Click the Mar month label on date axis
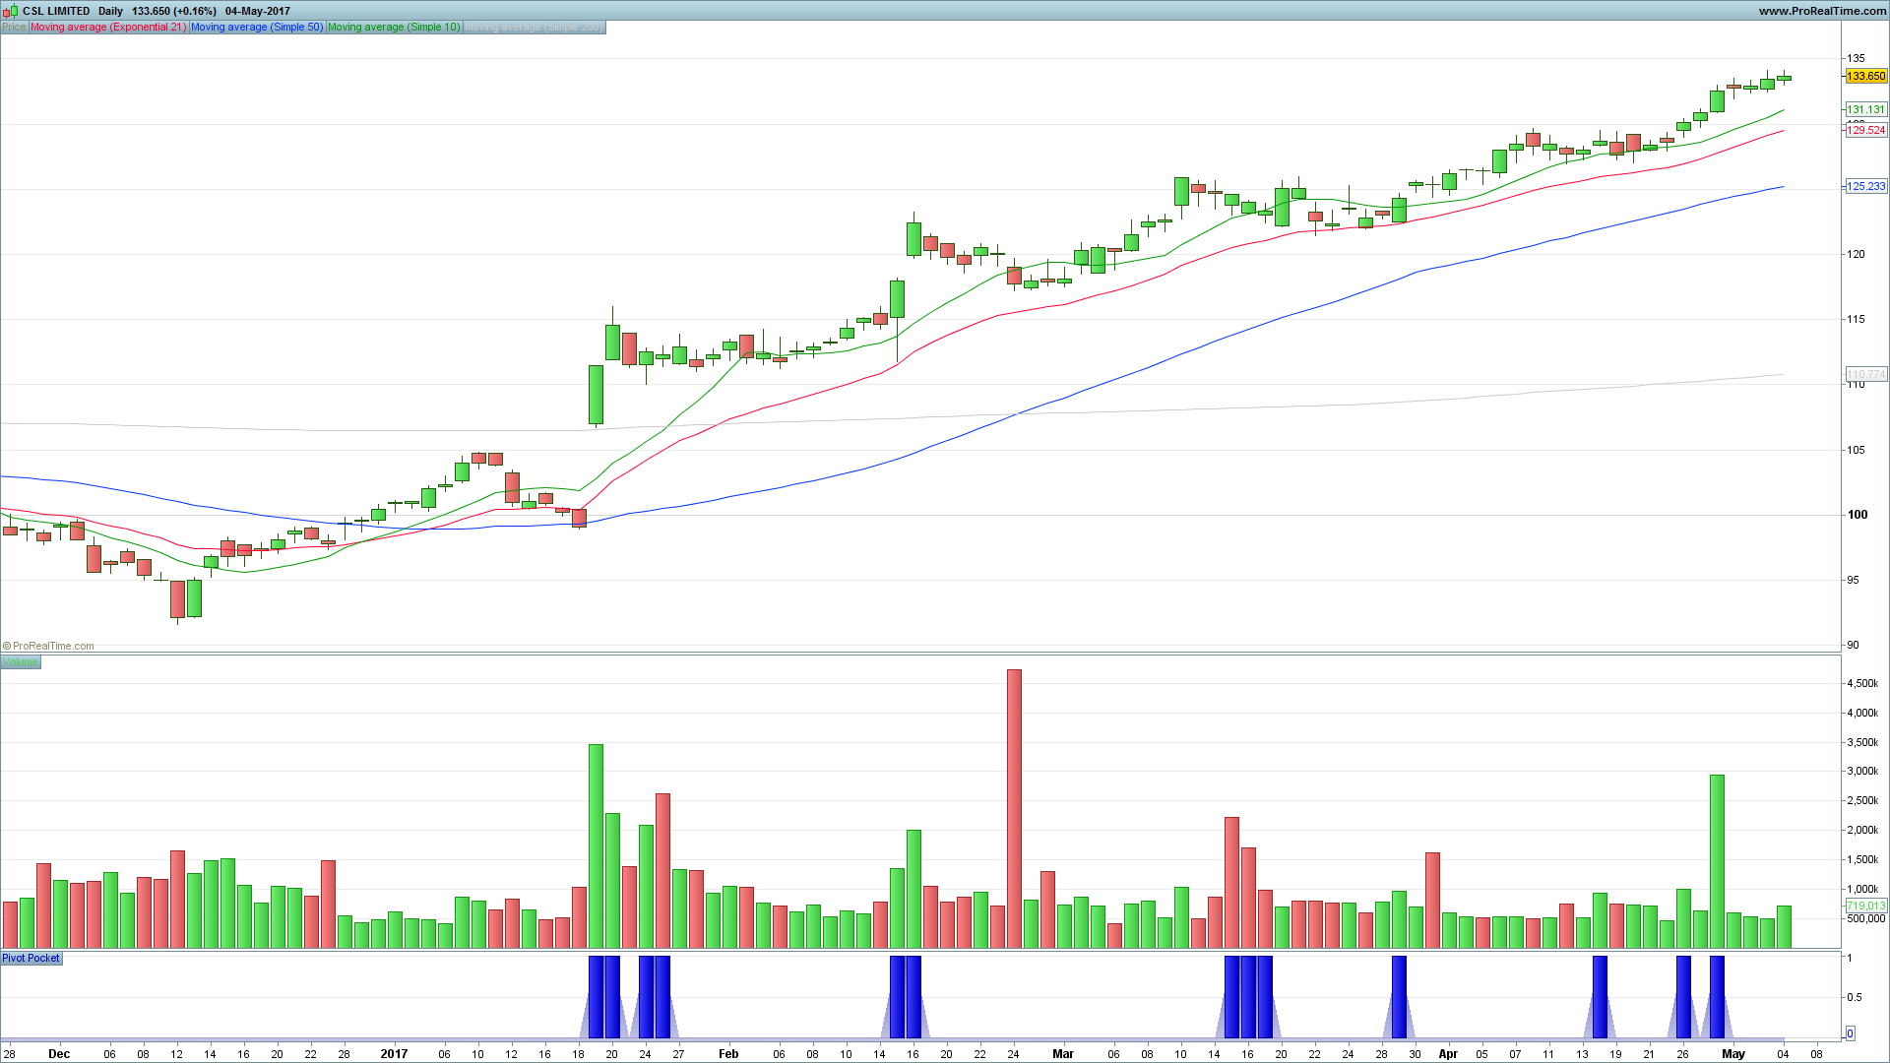 click(1063, 1053)
